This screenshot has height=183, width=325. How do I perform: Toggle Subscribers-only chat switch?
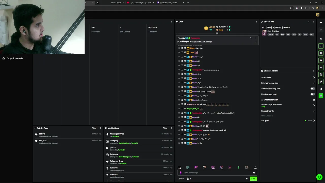[313, 89]
